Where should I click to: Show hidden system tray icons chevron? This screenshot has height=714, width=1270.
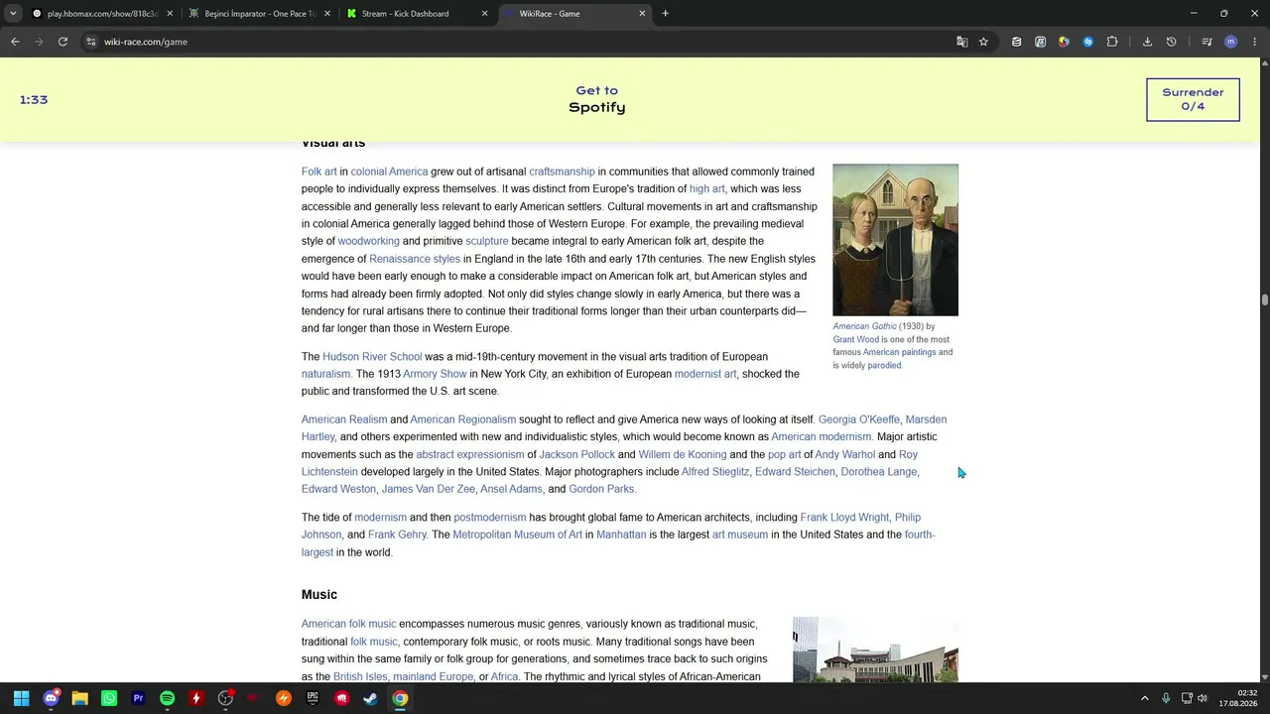1144,698
